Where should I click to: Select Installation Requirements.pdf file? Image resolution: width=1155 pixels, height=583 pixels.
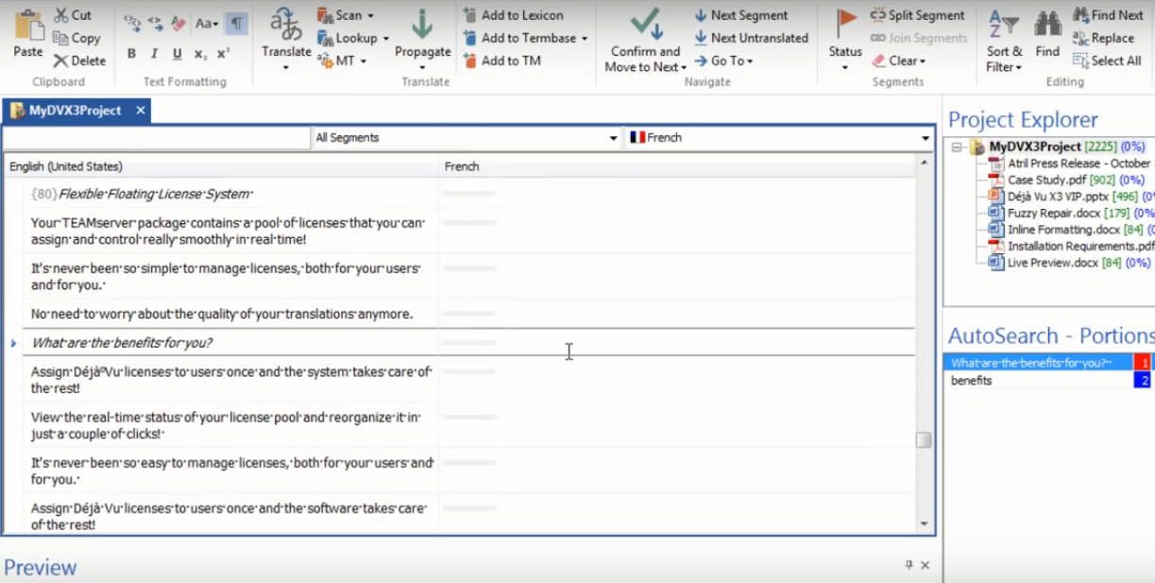coord(1071,246)
